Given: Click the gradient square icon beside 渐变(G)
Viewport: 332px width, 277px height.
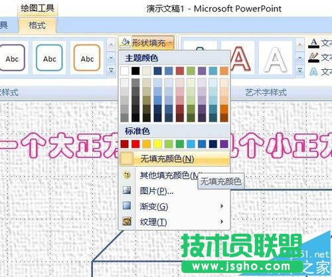Looking at the screenshot, I should point(127,206).
